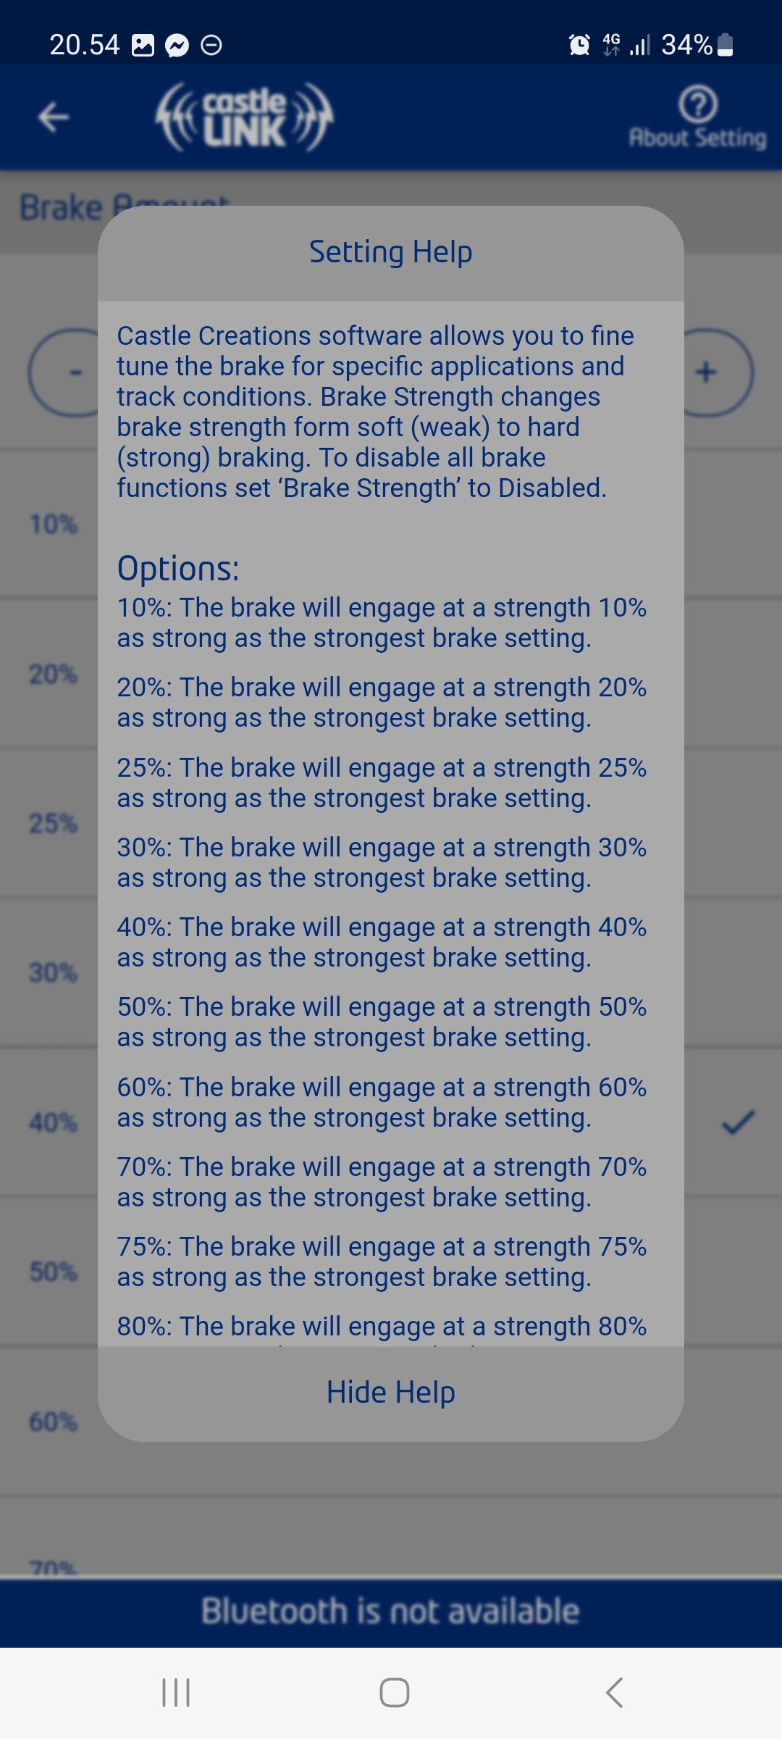
Task: Open the About Setting help icon
Action: (697, 117)
